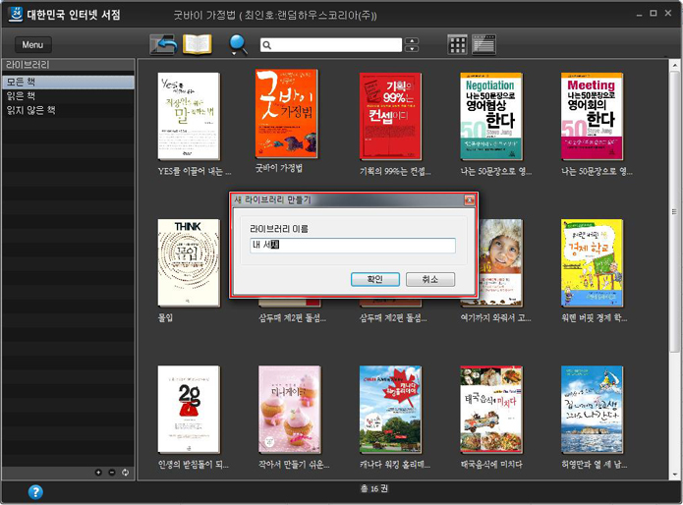Viewport: 683px width, 505px height.
Task: Select the 굿바이 가정법 book cover
Action: coord(286,114)
